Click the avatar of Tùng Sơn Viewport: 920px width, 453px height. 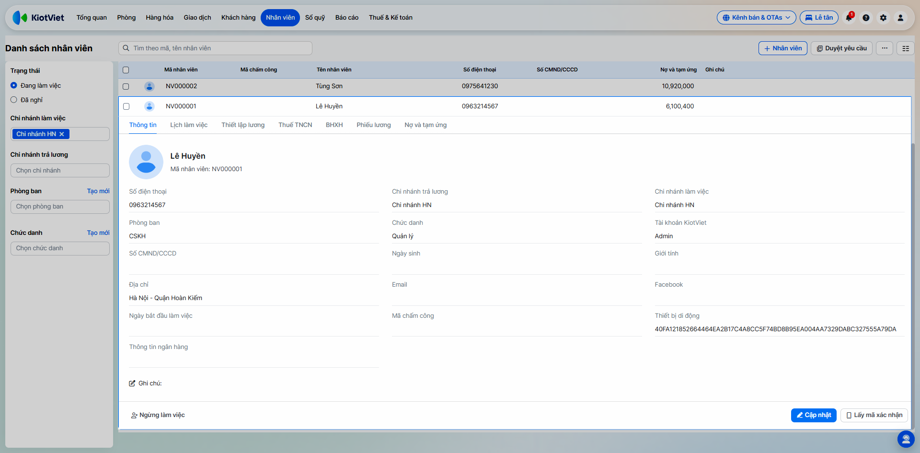point(149,86)
